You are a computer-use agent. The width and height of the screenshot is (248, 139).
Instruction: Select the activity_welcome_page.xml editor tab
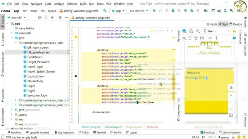pos(92,18)
